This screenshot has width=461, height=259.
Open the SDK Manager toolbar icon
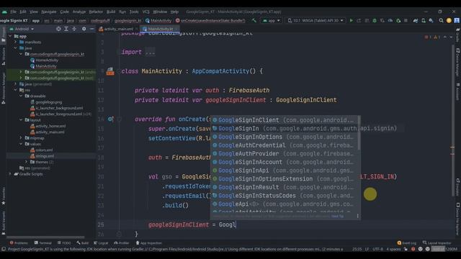(431, 21)
